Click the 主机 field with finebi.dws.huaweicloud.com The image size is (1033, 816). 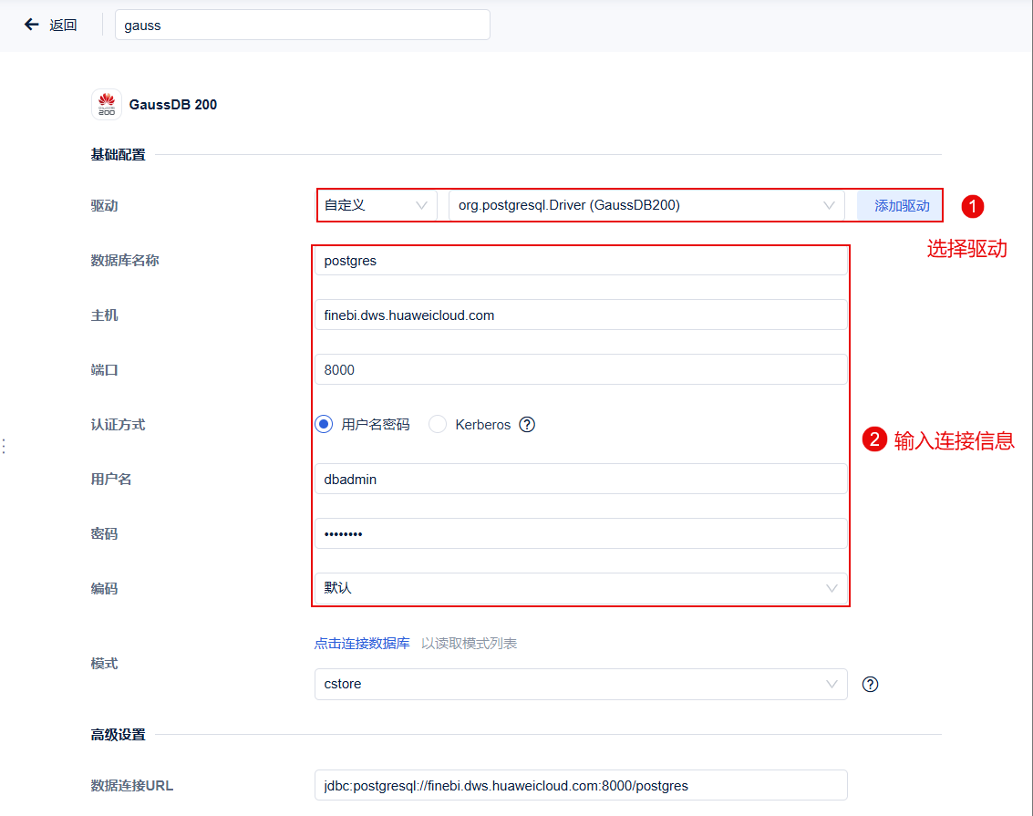(581, 315)
